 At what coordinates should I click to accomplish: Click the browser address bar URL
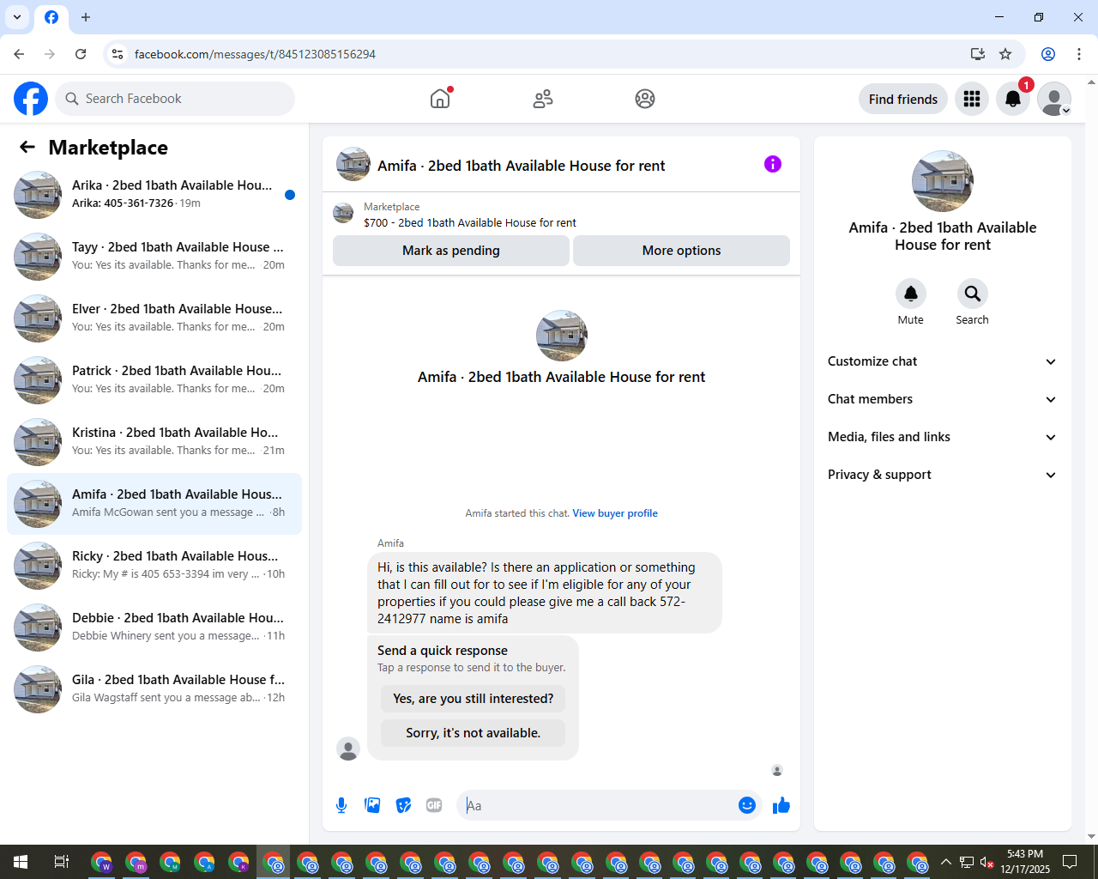[x=255, y=54]
